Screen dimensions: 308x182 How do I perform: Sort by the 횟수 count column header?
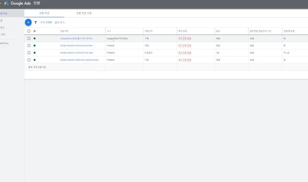coord(218,31)
